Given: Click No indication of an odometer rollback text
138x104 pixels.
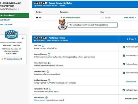Looking at the screenshot, I should [x=47, y=74].
